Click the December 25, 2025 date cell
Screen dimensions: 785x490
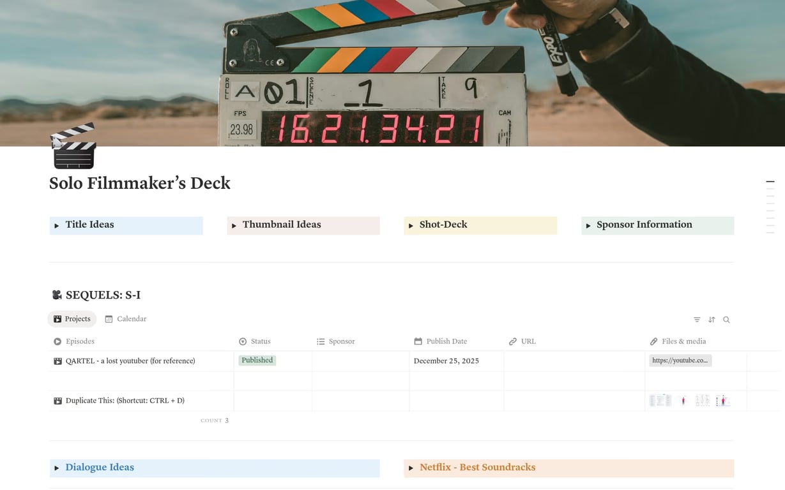click(446, 361)
